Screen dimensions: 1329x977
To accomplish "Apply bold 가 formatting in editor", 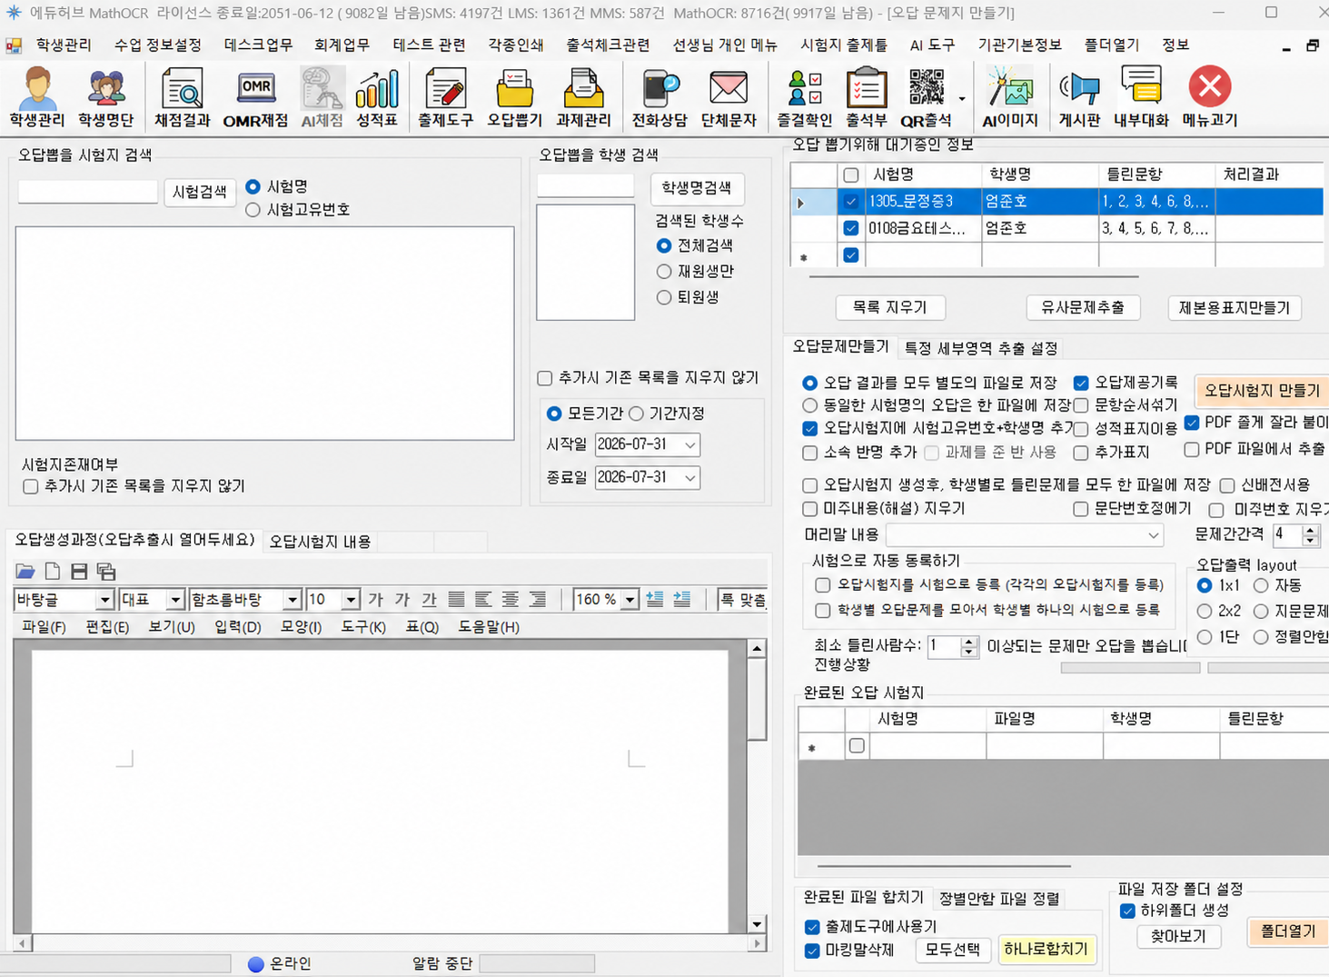I will pos(375,600).
